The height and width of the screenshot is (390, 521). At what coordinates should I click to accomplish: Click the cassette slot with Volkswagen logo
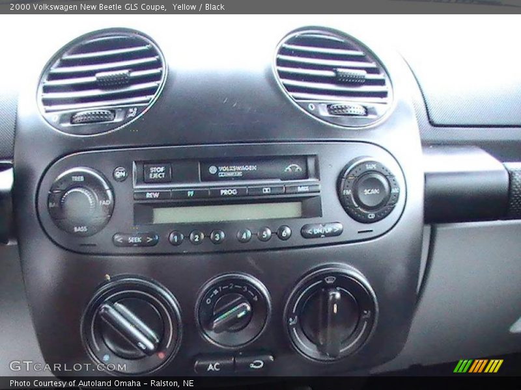click(254, 169)
